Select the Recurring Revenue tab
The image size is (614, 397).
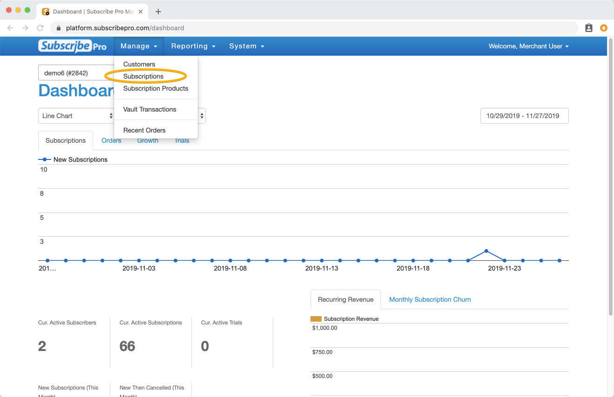pos(345,299)
